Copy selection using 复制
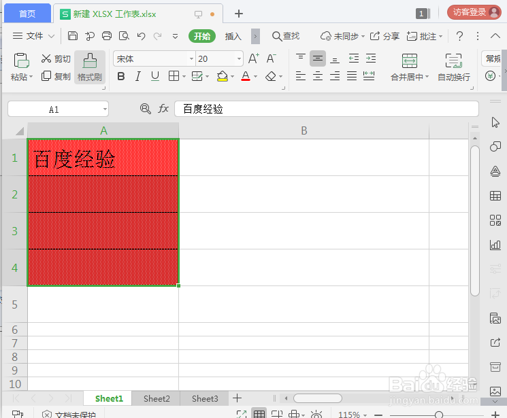This screenshot has width=507, height=418. [56, 77]
